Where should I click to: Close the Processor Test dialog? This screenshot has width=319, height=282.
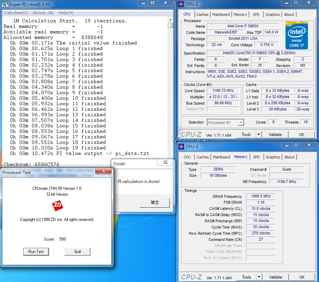coord(104,171)
